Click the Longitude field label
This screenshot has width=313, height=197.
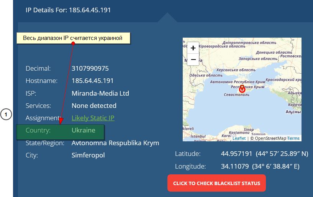click(190, 166)
